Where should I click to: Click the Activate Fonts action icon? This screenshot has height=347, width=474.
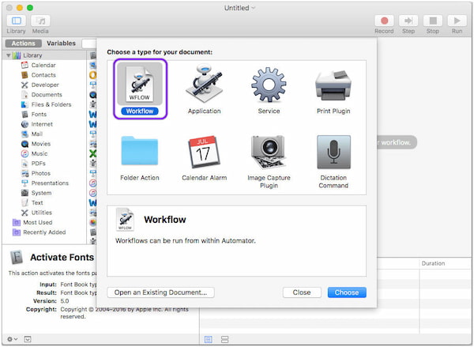pos(17,257)
